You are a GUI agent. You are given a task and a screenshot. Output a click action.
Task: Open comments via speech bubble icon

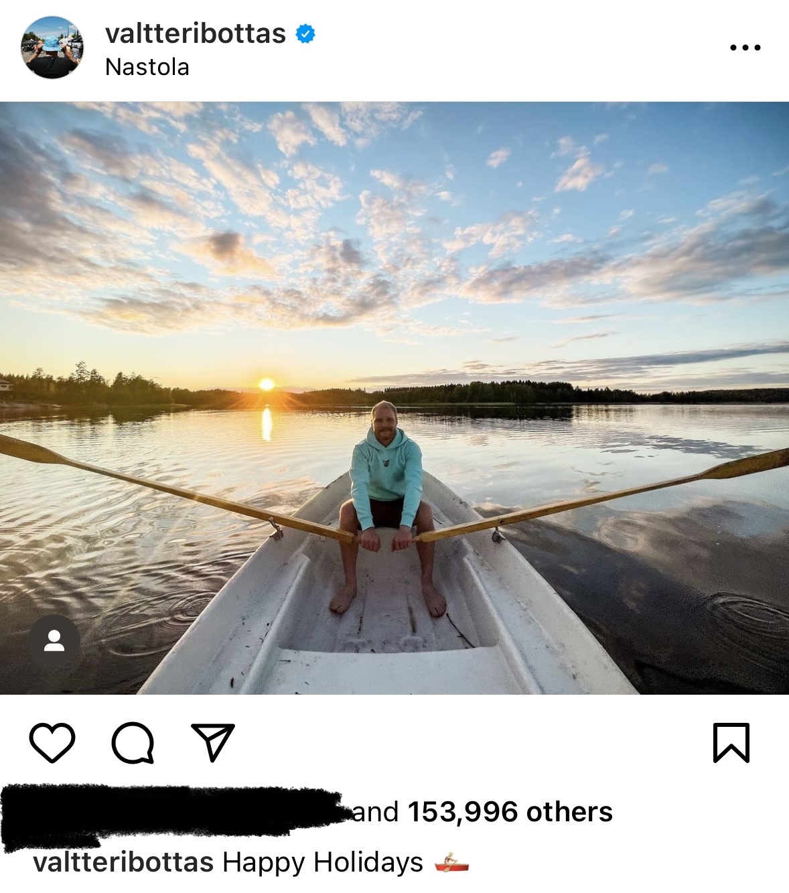tap(133, 742)
